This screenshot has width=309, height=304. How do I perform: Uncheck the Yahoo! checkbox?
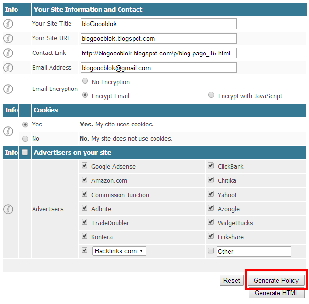tap(211, 194)
